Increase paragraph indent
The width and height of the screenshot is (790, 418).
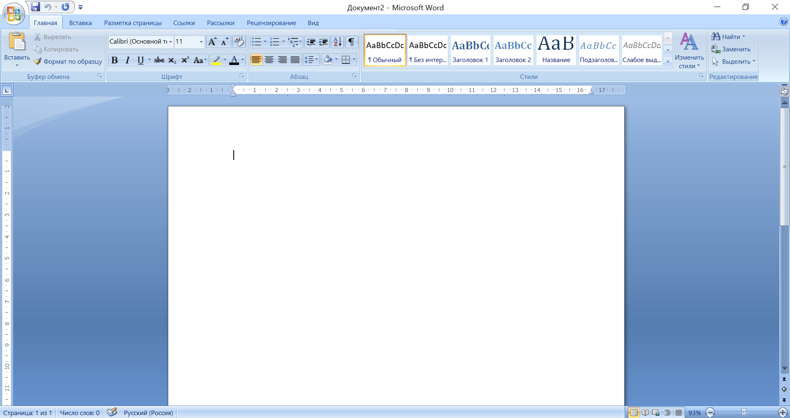[x=324, y=42]
